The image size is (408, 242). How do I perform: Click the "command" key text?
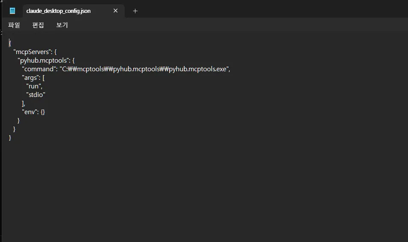39,69
